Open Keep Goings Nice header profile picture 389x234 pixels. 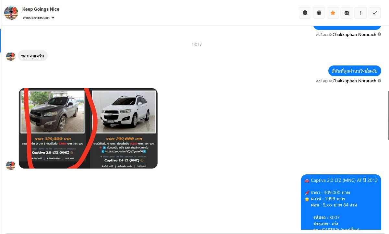(x=11, y=13)
